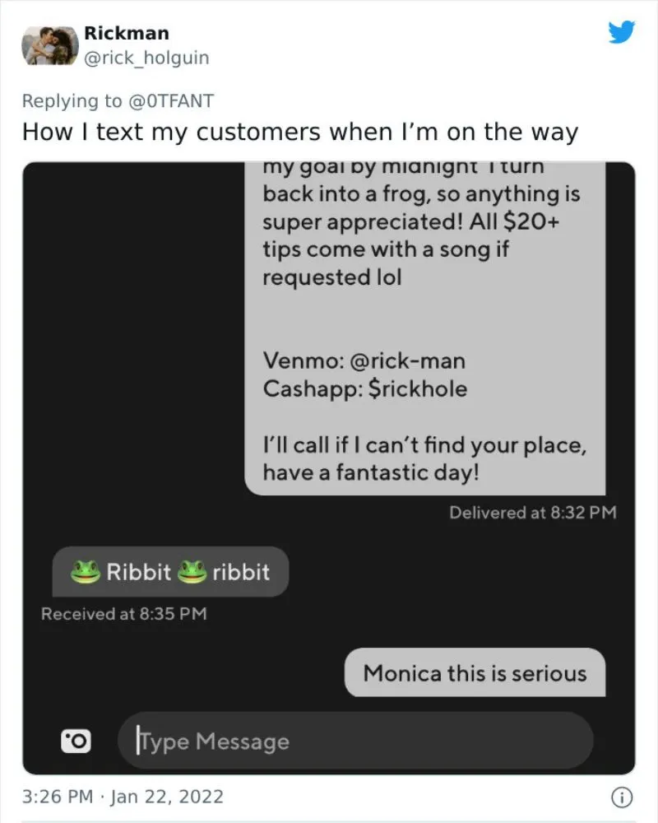The height and width of the screenshot is (823, 658).
Task: Click the Venmo @rick-man text
Action: [364, 360]
